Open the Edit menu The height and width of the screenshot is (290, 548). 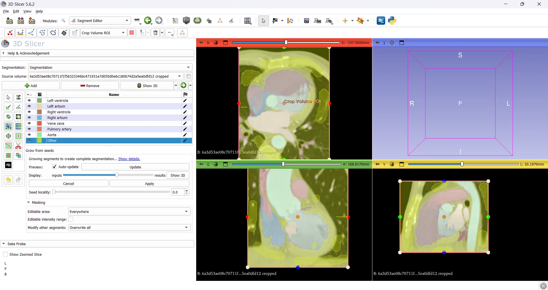16,11
